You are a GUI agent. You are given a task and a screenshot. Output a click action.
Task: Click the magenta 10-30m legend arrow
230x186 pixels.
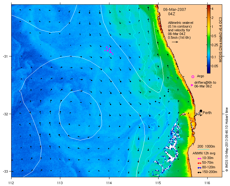[199, 158]
